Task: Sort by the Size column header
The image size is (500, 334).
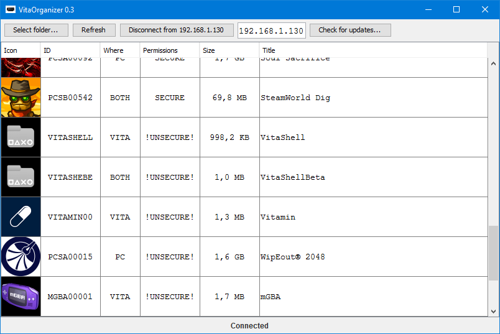Action: [229, 50]
